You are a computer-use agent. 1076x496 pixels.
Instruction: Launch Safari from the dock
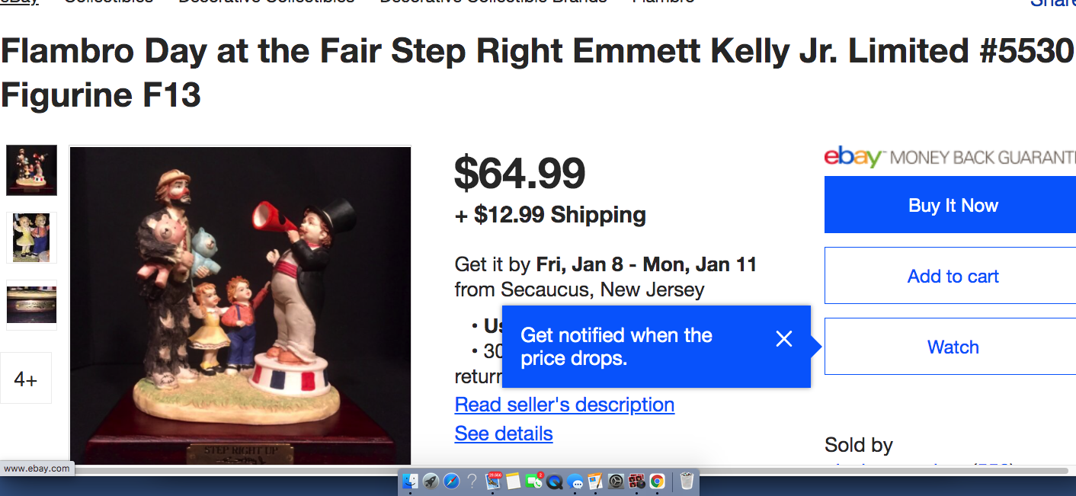pos(451,482)
